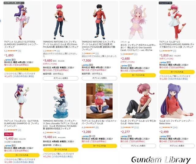Expand the star rating chevron for the ¥5,680 figure
This screenshot has height=164, width=196.
(55, 51)
